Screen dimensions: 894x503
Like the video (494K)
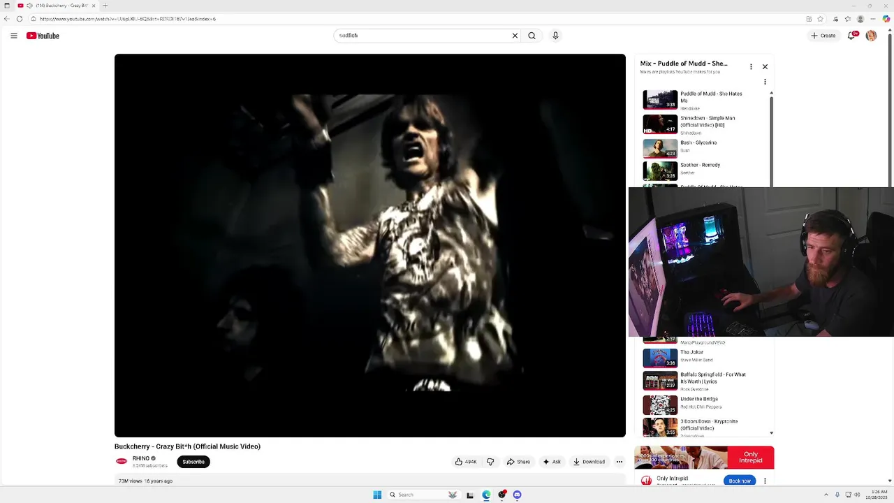coord(466,462)
